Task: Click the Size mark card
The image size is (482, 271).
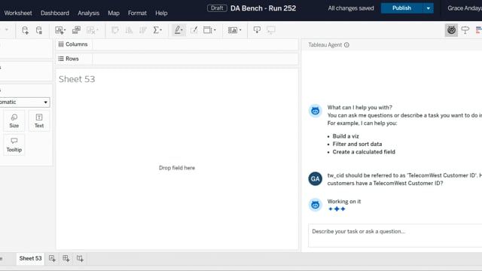Action: (x=14, y=120)
